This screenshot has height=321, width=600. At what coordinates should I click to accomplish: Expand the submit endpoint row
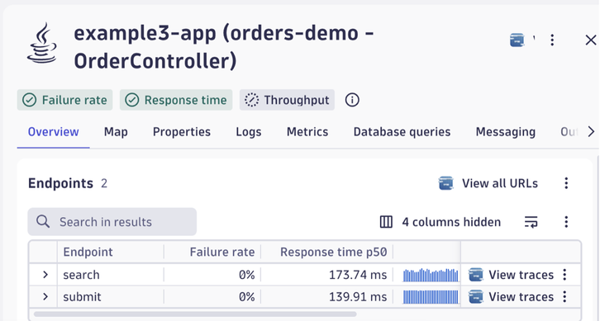click(x=45, y=297)
